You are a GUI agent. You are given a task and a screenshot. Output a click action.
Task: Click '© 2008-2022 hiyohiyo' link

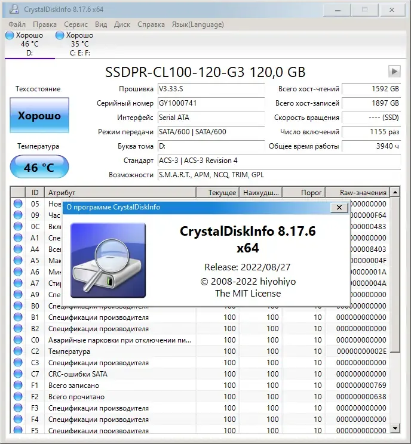pyautogui.click(x=248, y=282)
